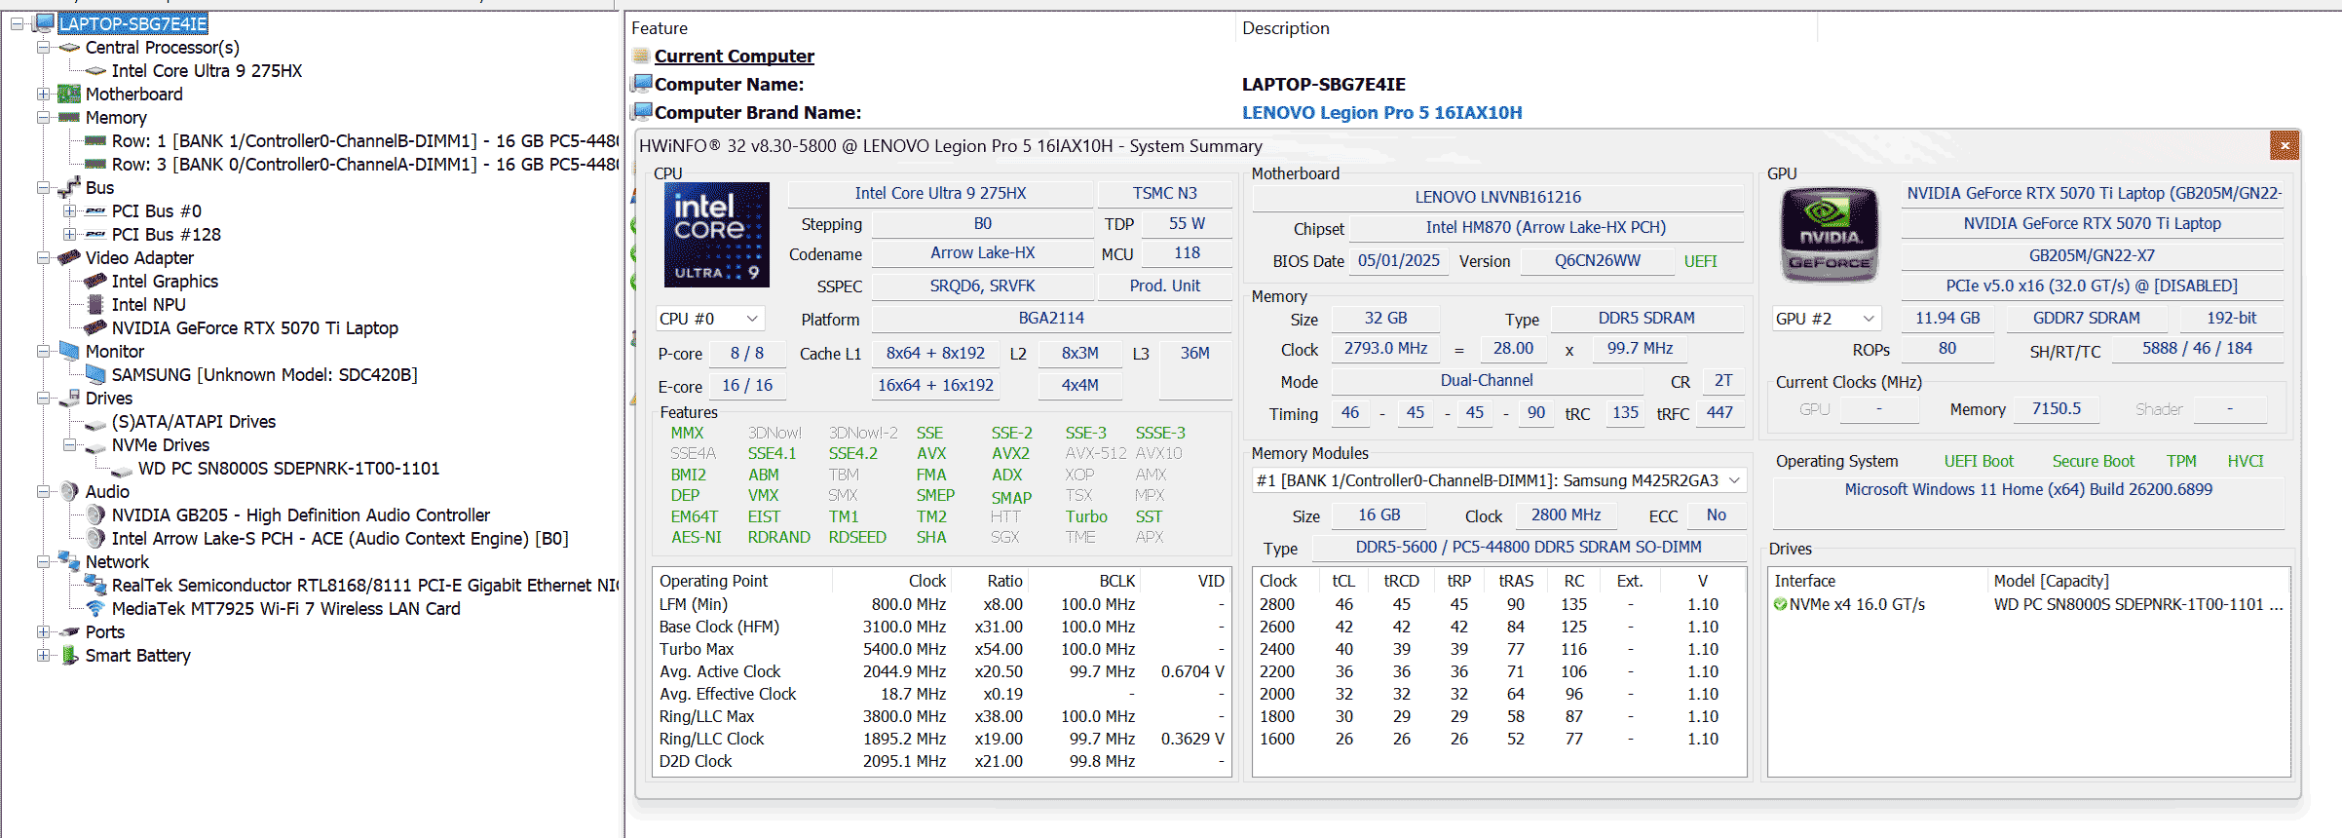Click the MediaTek Wi-Fi 7 adapter icon
This screenshot has height=838, width=2342.
(x=95, y=609)
